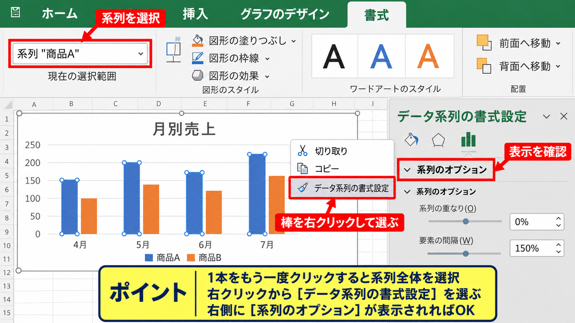Click the blue 商品A bar for 7月
This screenshot has width=575, height=323.
click(x=257, y=194)
